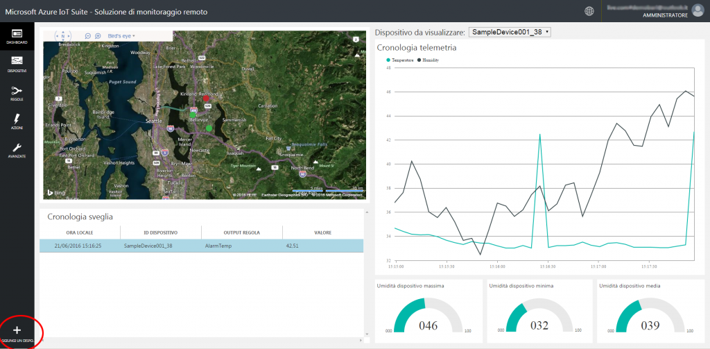Click the AMMINISTRATORE account label
The width and height of the screenshot is (710, 349).
pyautogui.click(x=665, y=15)
